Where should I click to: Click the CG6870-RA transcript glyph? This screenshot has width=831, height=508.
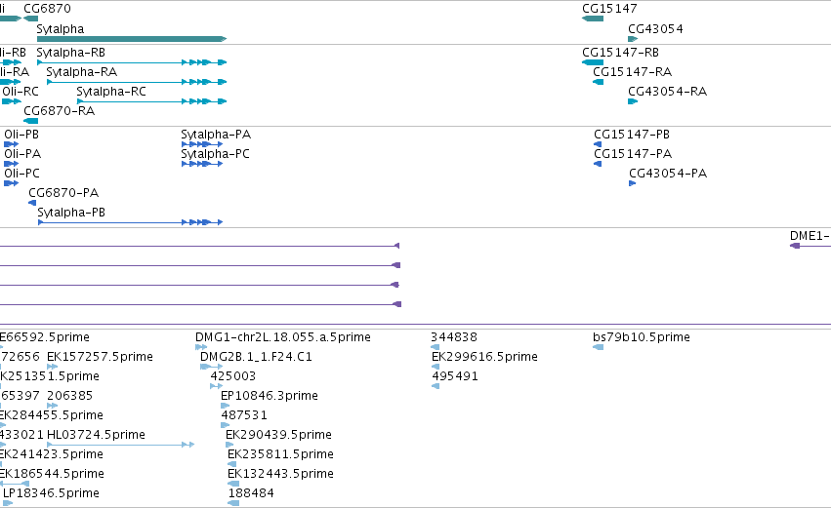tap(30, 121)
